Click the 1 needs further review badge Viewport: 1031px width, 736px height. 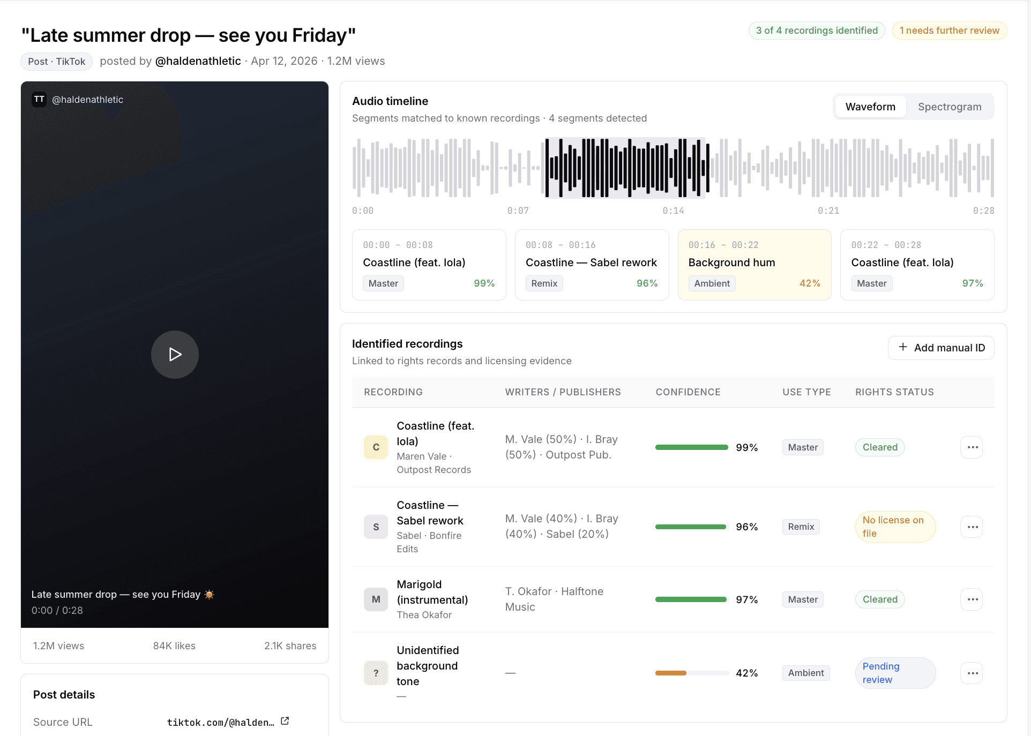coord(949,31)
